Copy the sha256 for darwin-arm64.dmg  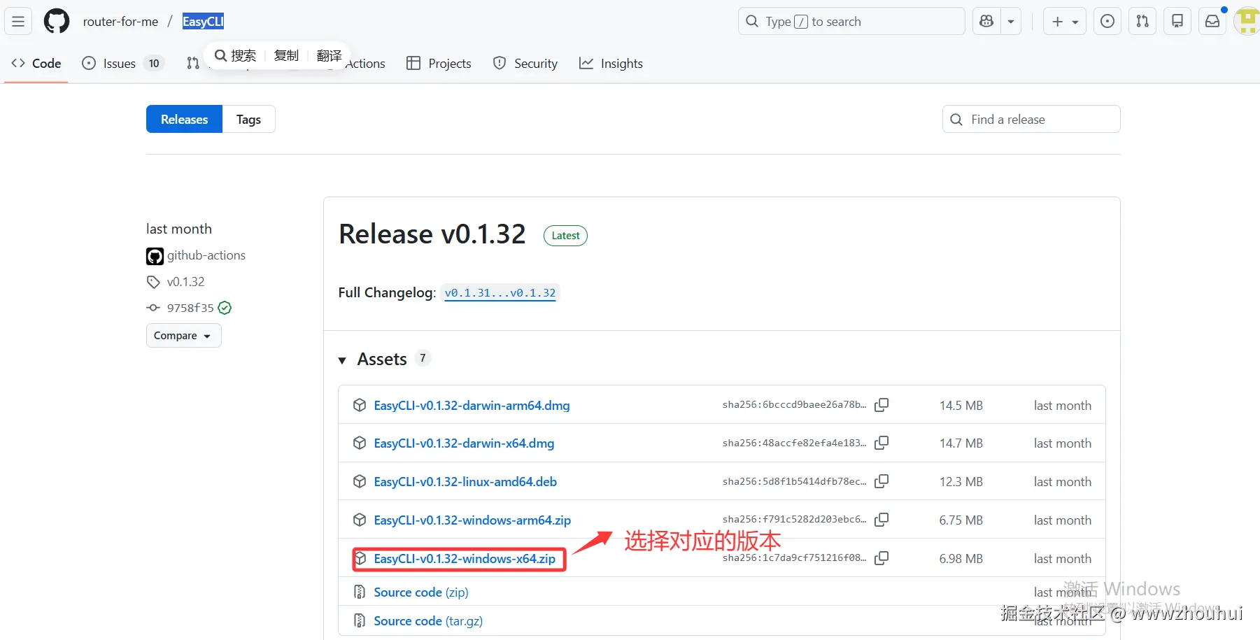coord(882,405)
